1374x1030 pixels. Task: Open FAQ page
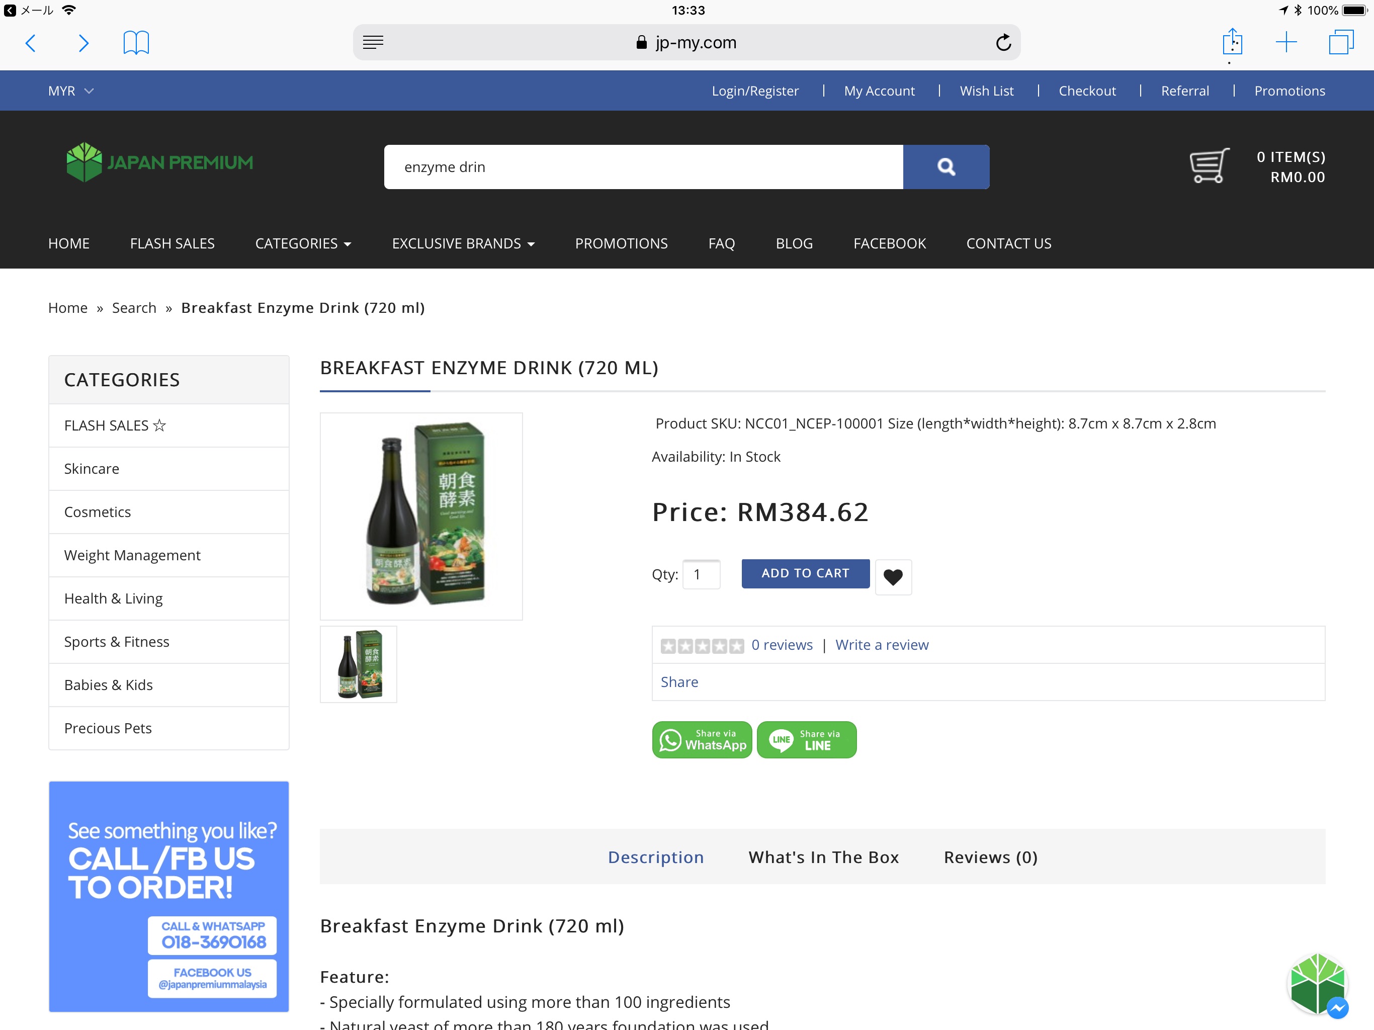721,243
